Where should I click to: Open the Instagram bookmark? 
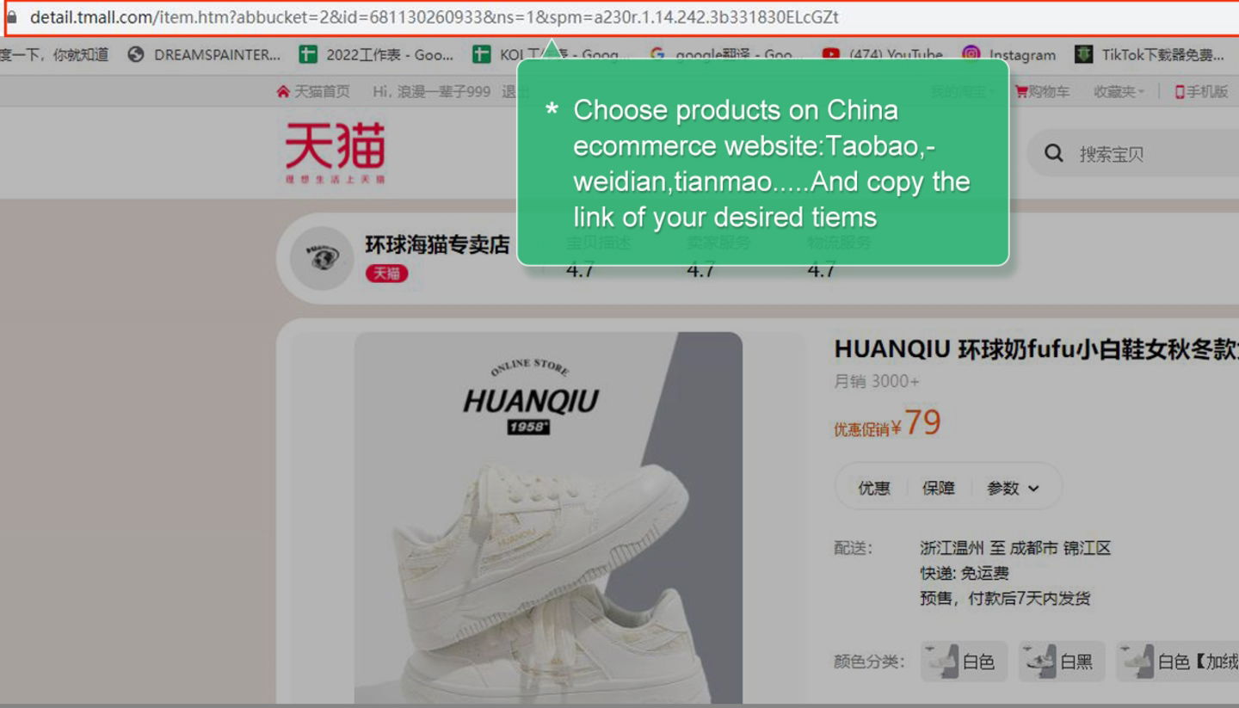tap(1008, 54)
